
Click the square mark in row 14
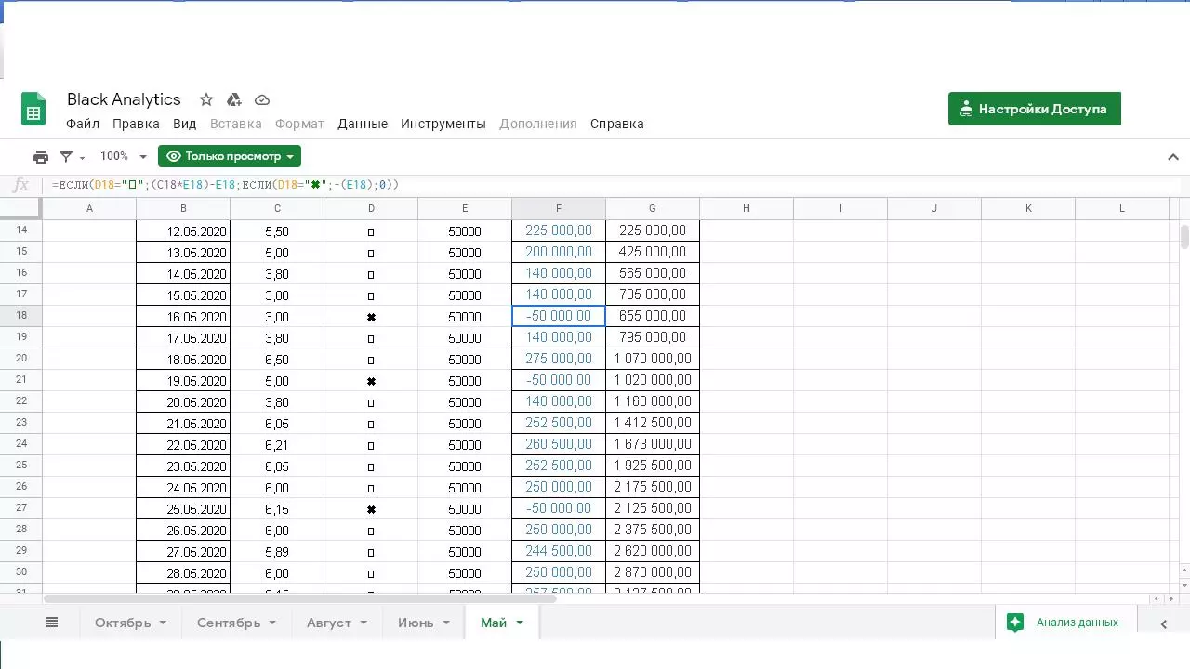point(371,231)
